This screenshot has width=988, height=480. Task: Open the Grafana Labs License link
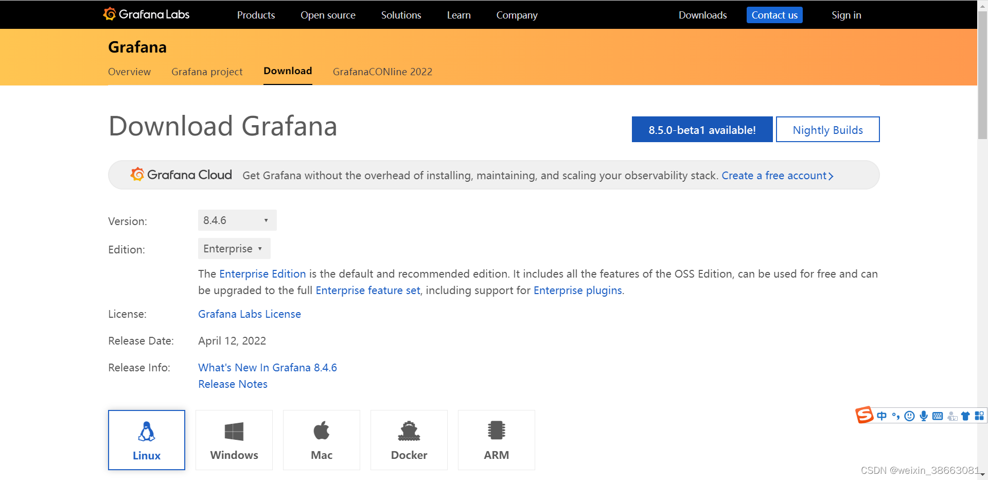click(x=250, y=314)
